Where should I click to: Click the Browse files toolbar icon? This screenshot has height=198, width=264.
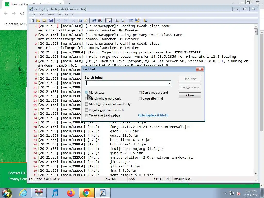(x=45, y=20)
